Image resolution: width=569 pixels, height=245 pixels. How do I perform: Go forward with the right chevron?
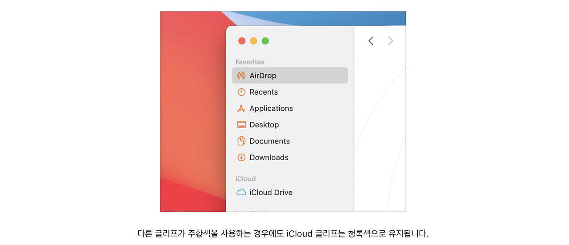[x=390, y=41]
